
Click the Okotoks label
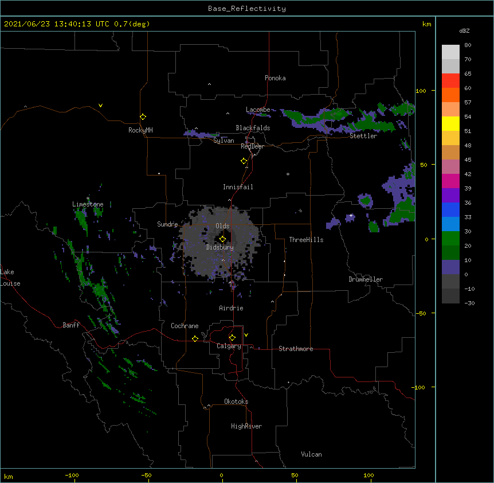click(x=236, y=402)
